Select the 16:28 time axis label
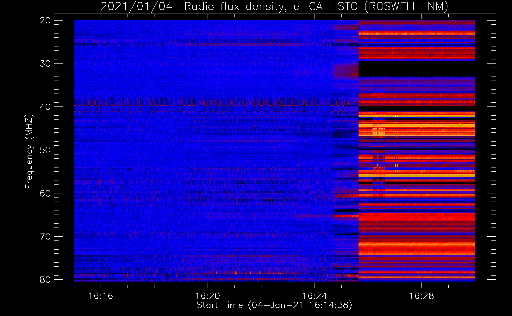The image size is (512, 316). point(421,296)
